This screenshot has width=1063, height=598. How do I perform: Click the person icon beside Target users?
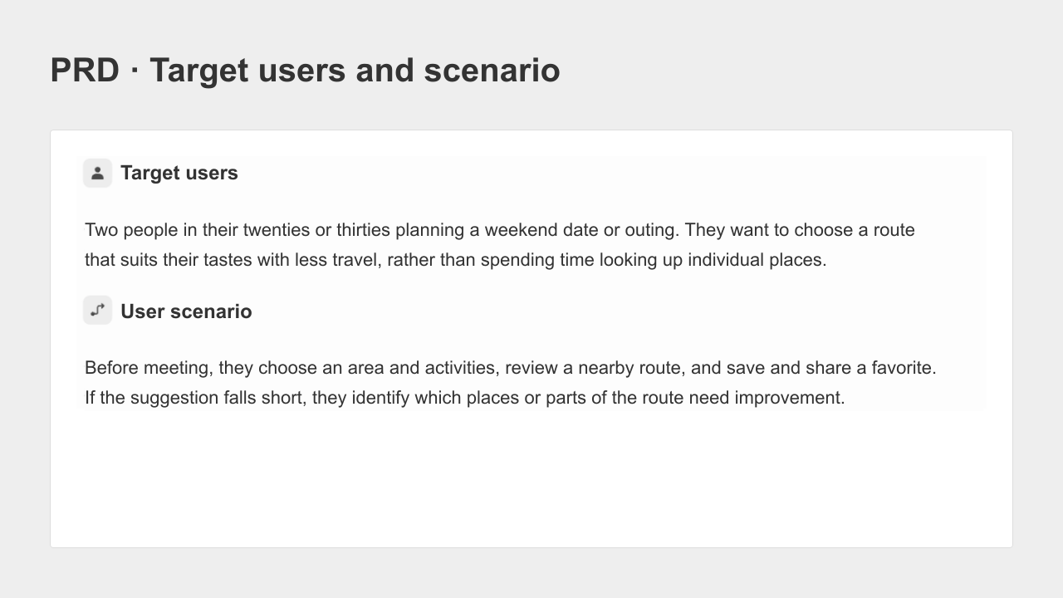(97, 173)
